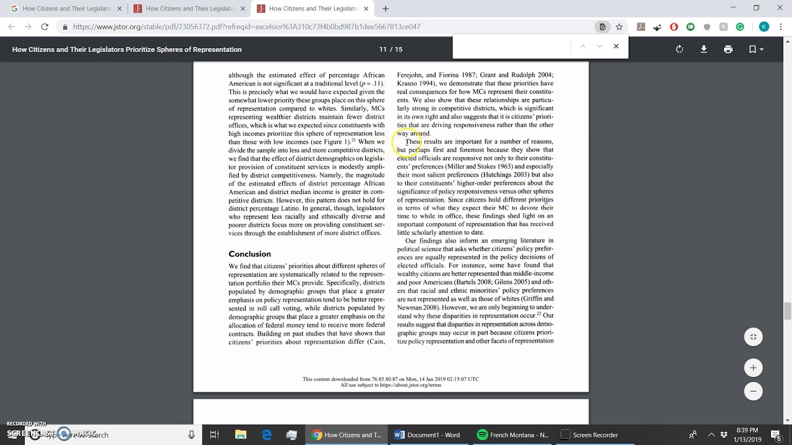792x445 pixels.
Task: Zoom out of the PDF
Action: 753,391
